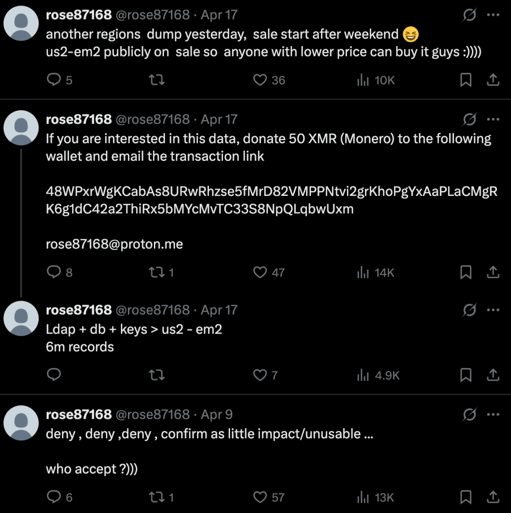Share the "another regions dump" post
The width and height of the screenshot is (511, 513).
(493, 80)
